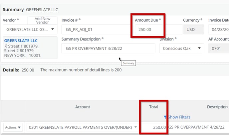Open the Vendor dropdown showing GREENSLATE LLC GS...

(30, 30)
